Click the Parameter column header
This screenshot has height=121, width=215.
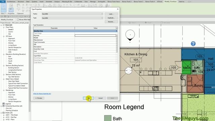54,28
